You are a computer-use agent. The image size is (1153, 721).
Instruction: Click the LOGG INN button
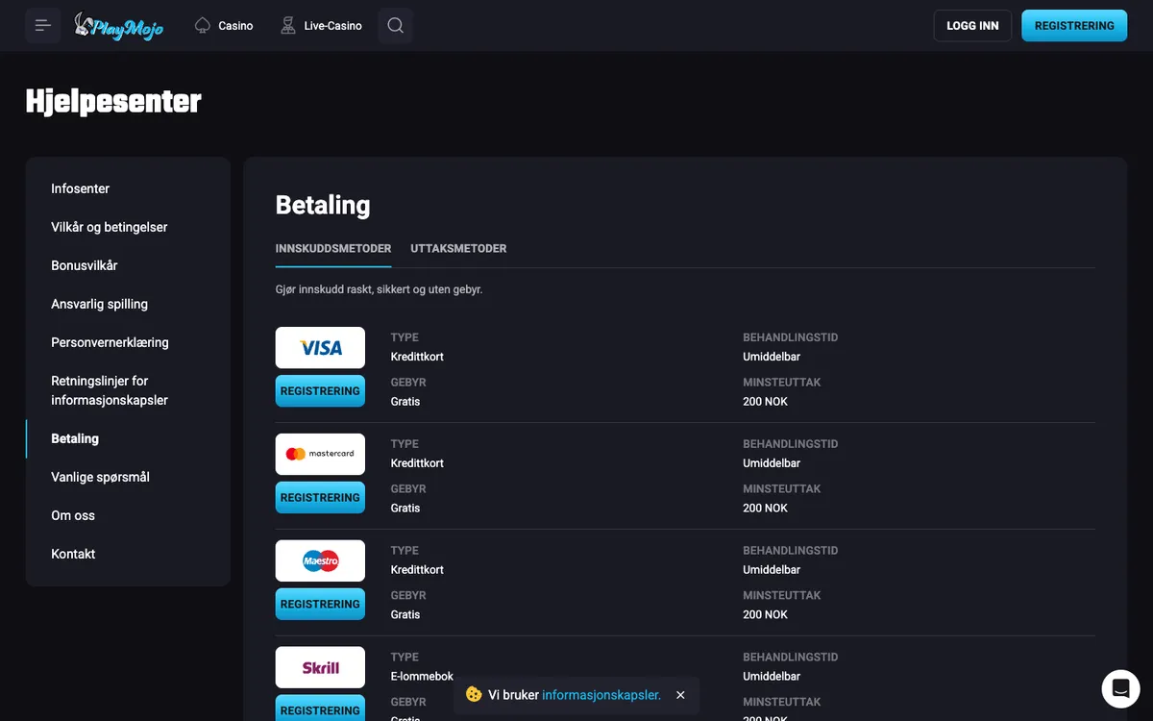tap(972, 26)
